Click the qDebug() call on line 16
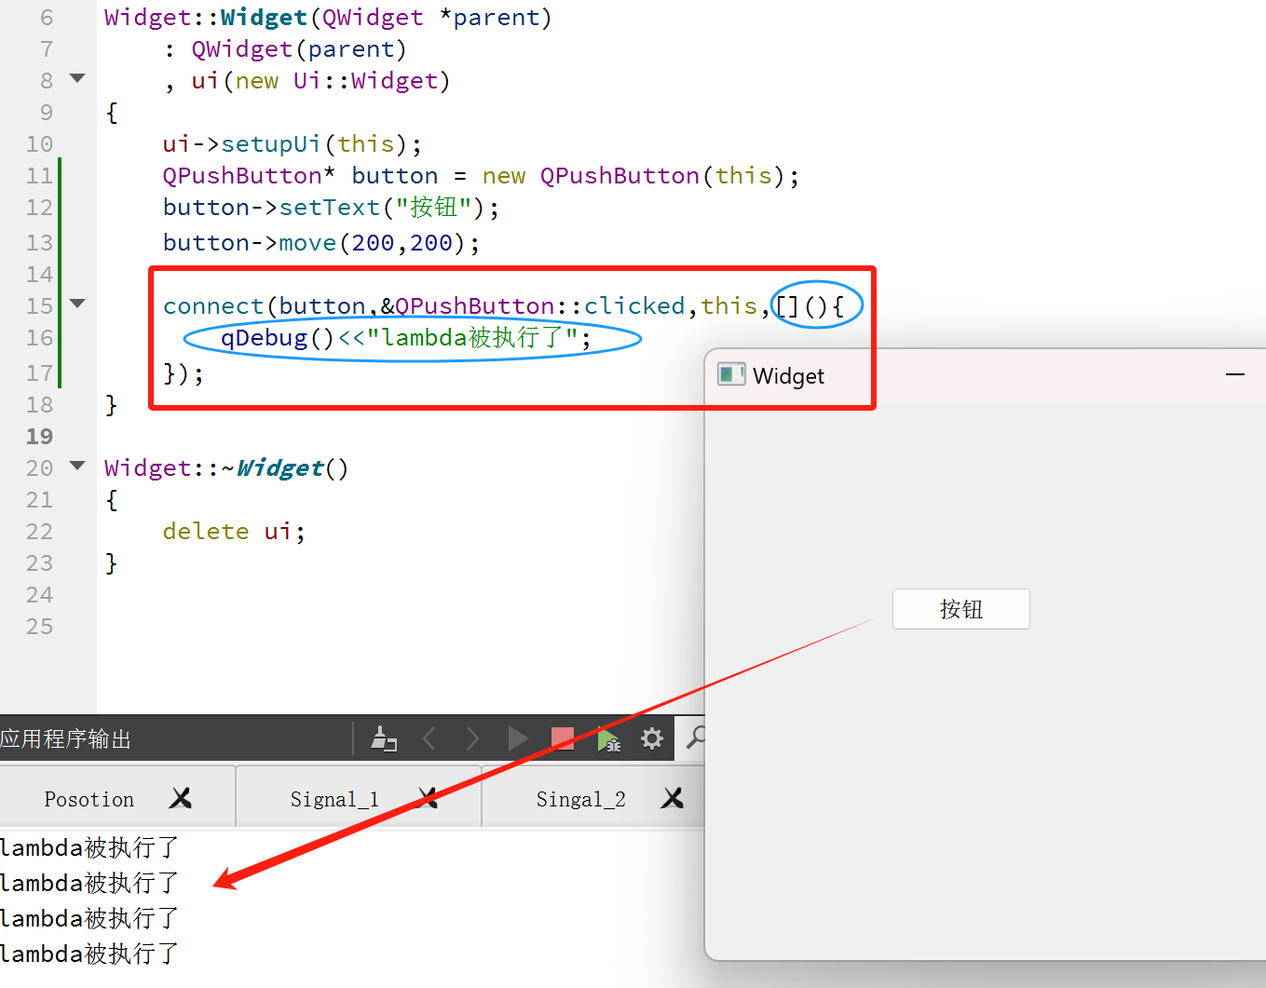This screenshot has width=1266, height=988. 277,337
